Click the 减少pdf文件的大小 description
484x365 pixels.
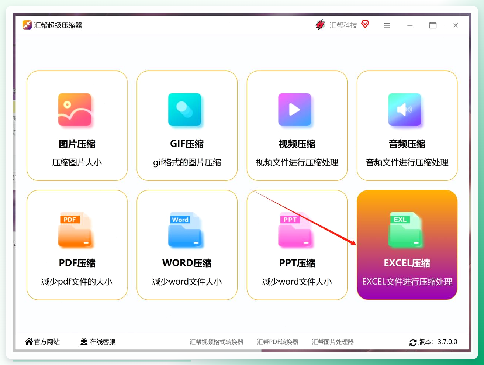77,282
